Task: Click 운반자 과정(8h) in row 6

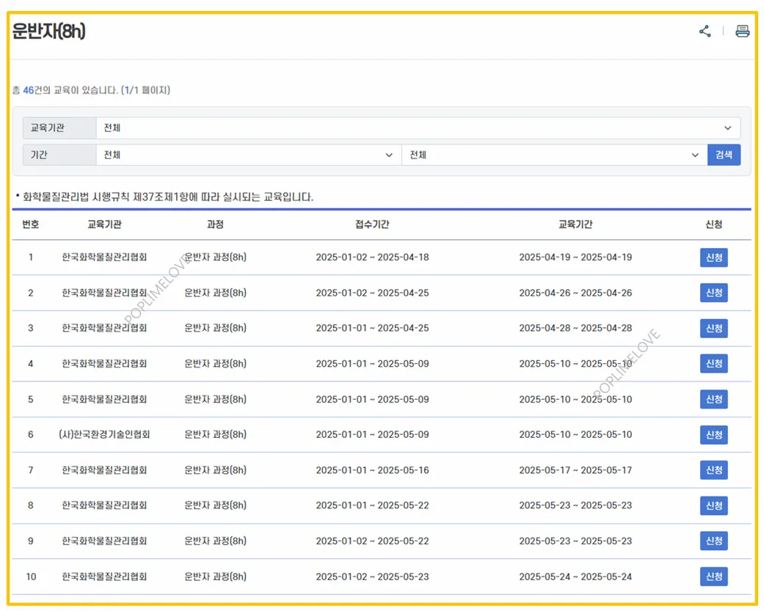Action: pos(215,435)
